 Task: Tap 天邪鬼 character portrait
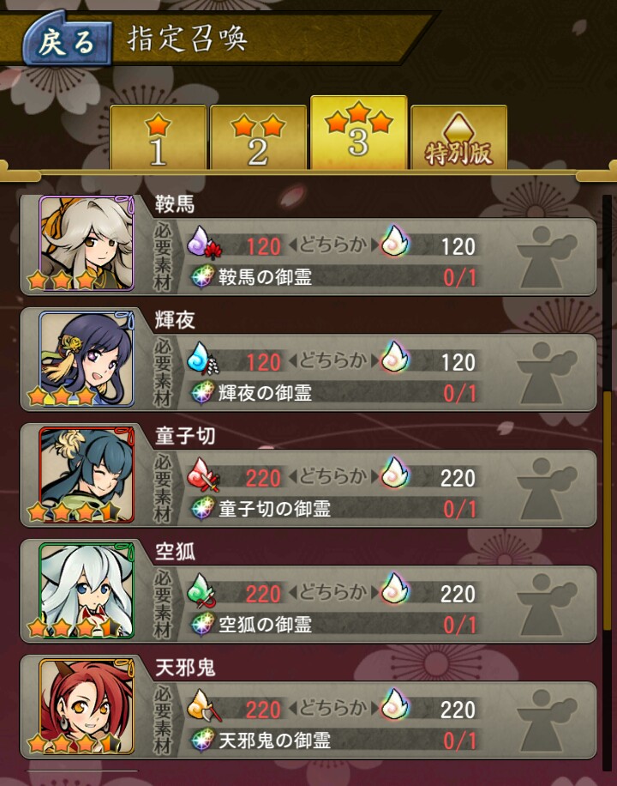pos(87,706)
